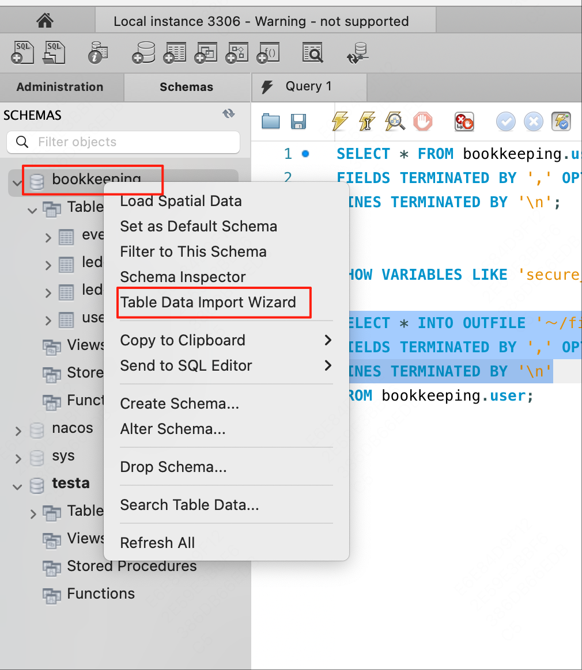Select Table Data Import Wizard from menu
The width and height of the screenshot is (582, 670).
coord(214,302)
